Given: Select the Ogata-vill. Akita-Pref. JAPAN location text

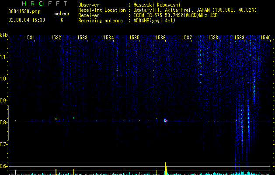Looking at the screenshot, I should click(195, 10).
